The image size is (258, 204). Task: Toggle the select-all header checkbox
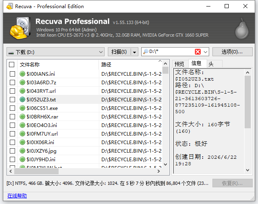(x=11, y=65)
